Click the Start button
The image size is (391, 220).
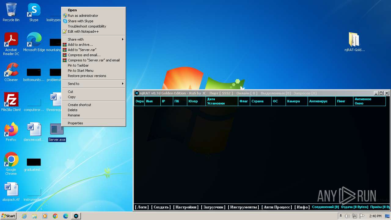click(x=9, y=216)
